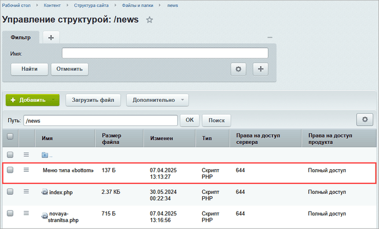Check the Меню типа «bottom» row checkbox
This screenshot has height=229, width=379.
pyautogui.click(x=10, y=170)
